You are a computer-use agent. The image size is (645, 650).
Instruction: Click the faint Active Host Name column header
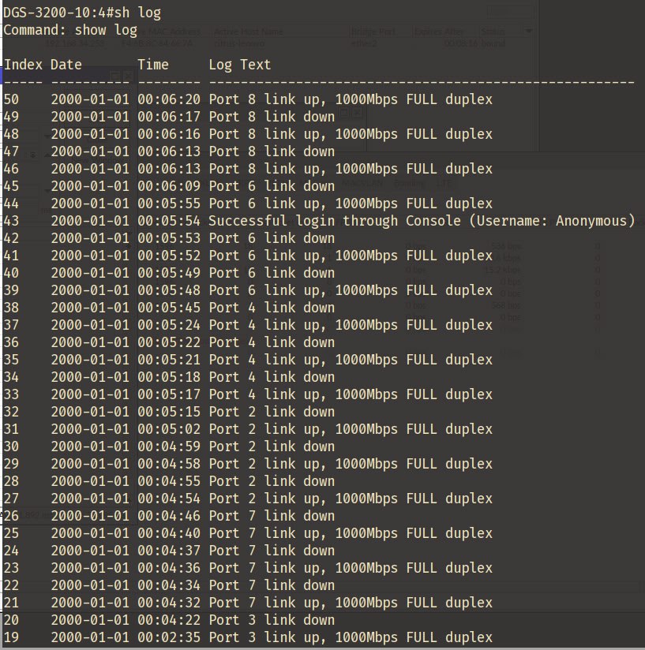click(249, 32)
